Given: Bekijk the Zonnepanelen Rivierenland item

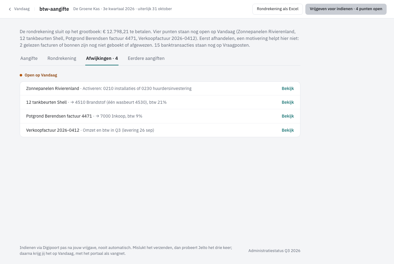Looking at the screenshot, I should (x=288, y=88).
